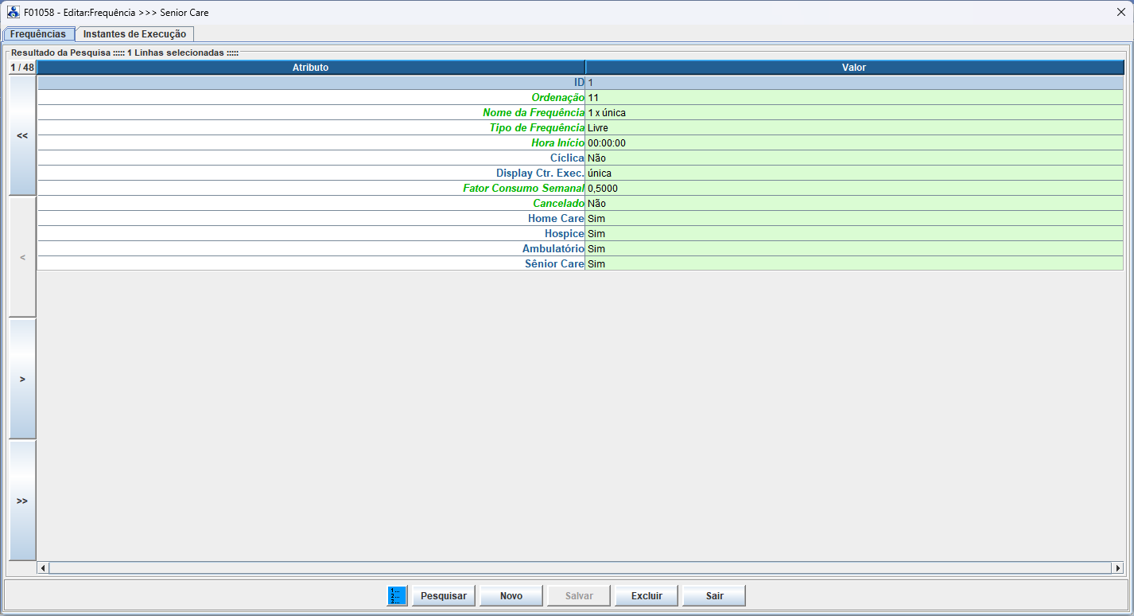Image resolution: width=1134 pixels, height=616 pixels.
Task: Click the Ordenação value cell showing 11
Action: click(x=853, y=98)
